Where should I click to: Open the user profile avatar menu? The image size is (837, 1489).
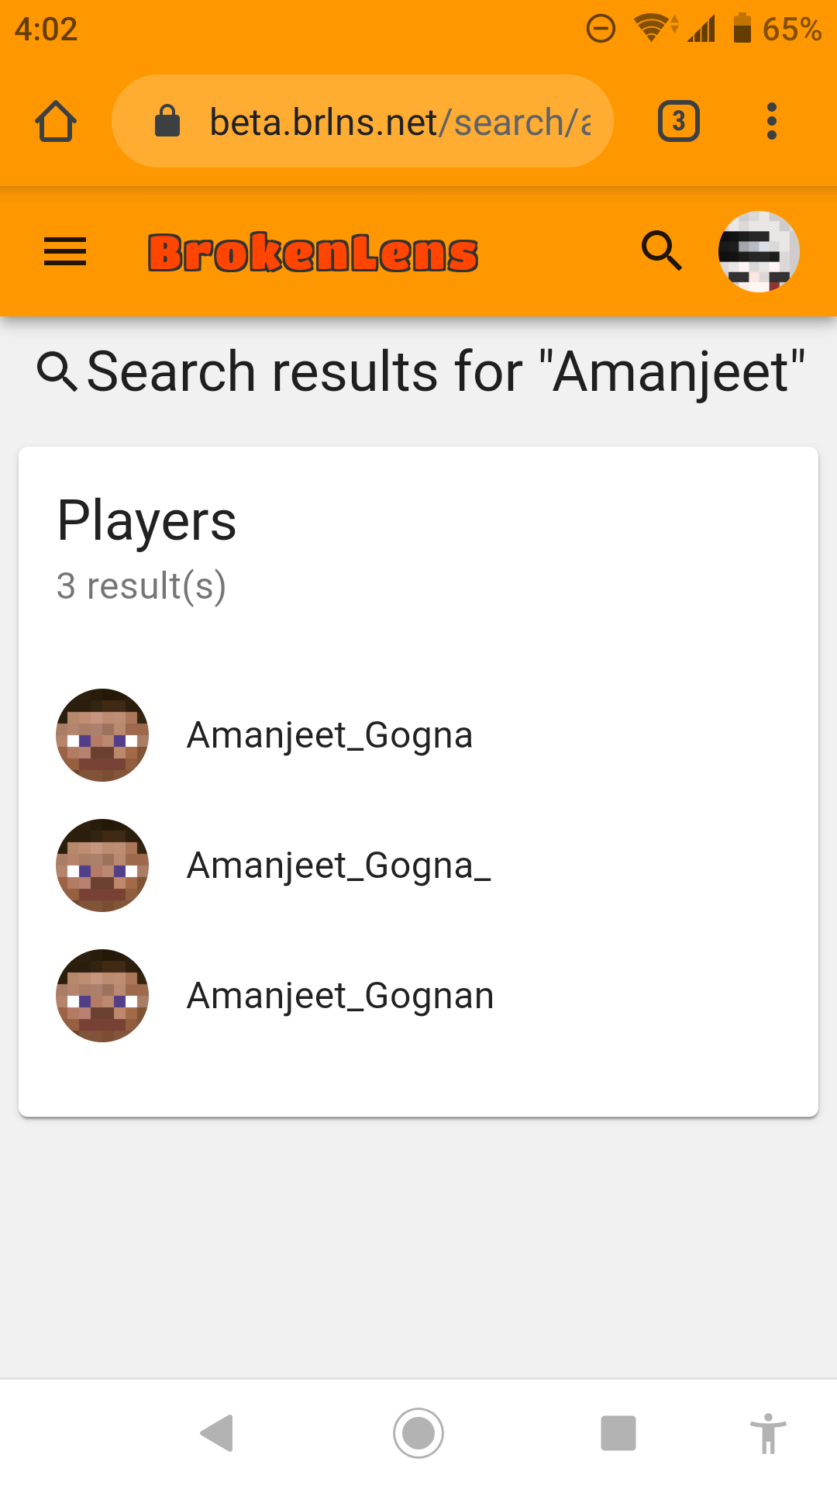pos(759,251)
